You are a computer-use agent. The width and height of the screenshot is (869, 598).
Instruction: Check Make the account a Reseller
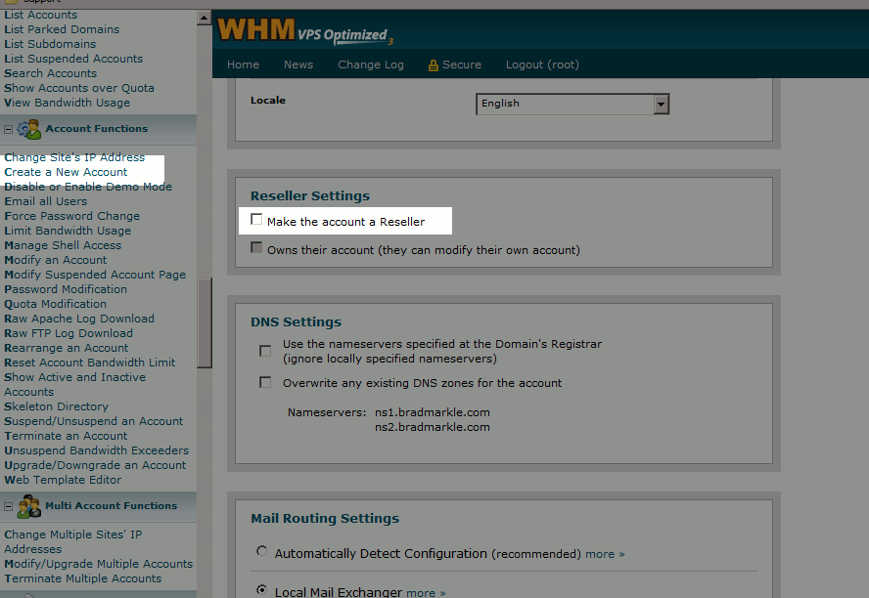[256, 220]
